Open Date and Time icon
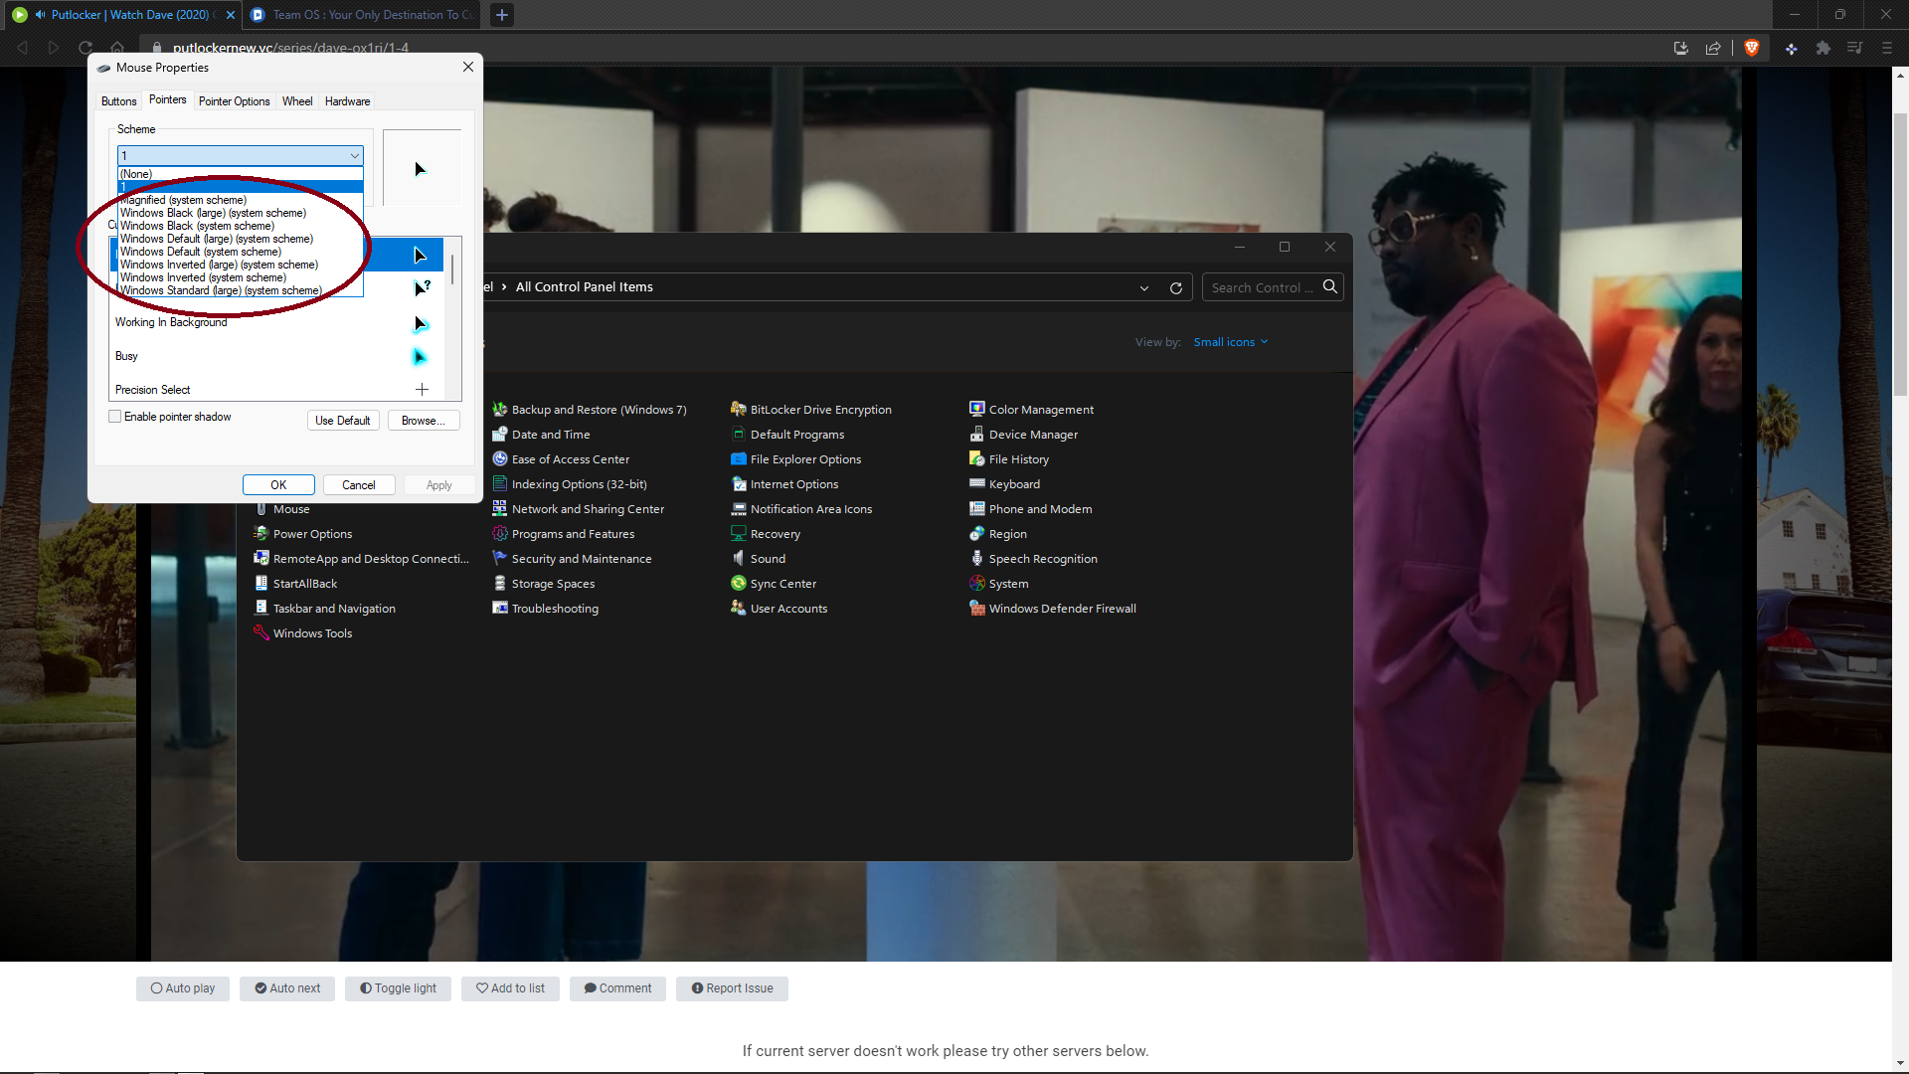 (x=500, y=434)
